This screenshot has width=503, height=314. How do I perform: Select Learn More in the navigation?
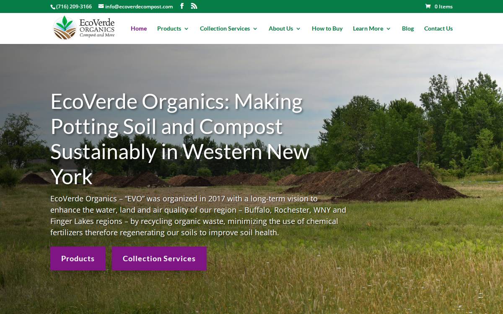click(x=368, y=28)
